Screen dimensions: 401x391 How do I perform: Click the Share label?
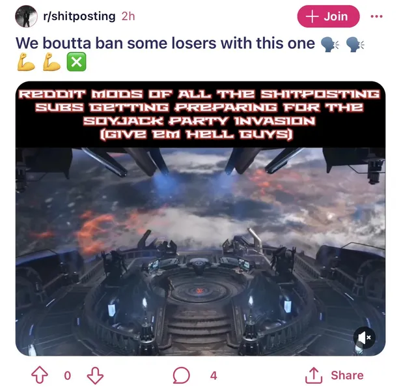coord(347,375)
